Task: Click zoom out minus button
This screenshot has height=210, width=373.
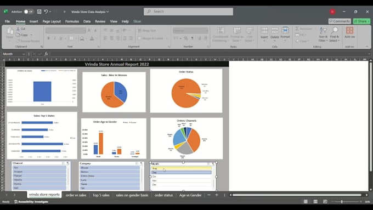Action: click(333, 202)
